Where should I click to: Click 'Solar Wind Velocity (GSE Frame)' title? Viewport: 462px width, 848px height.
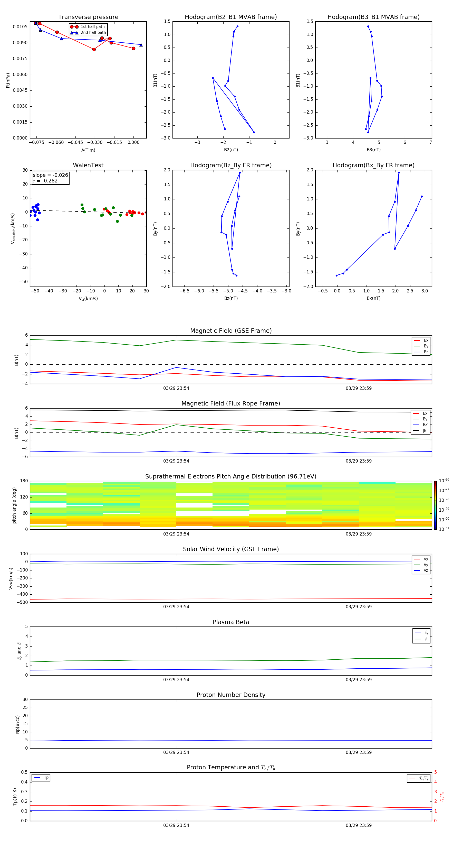(231, 549)
